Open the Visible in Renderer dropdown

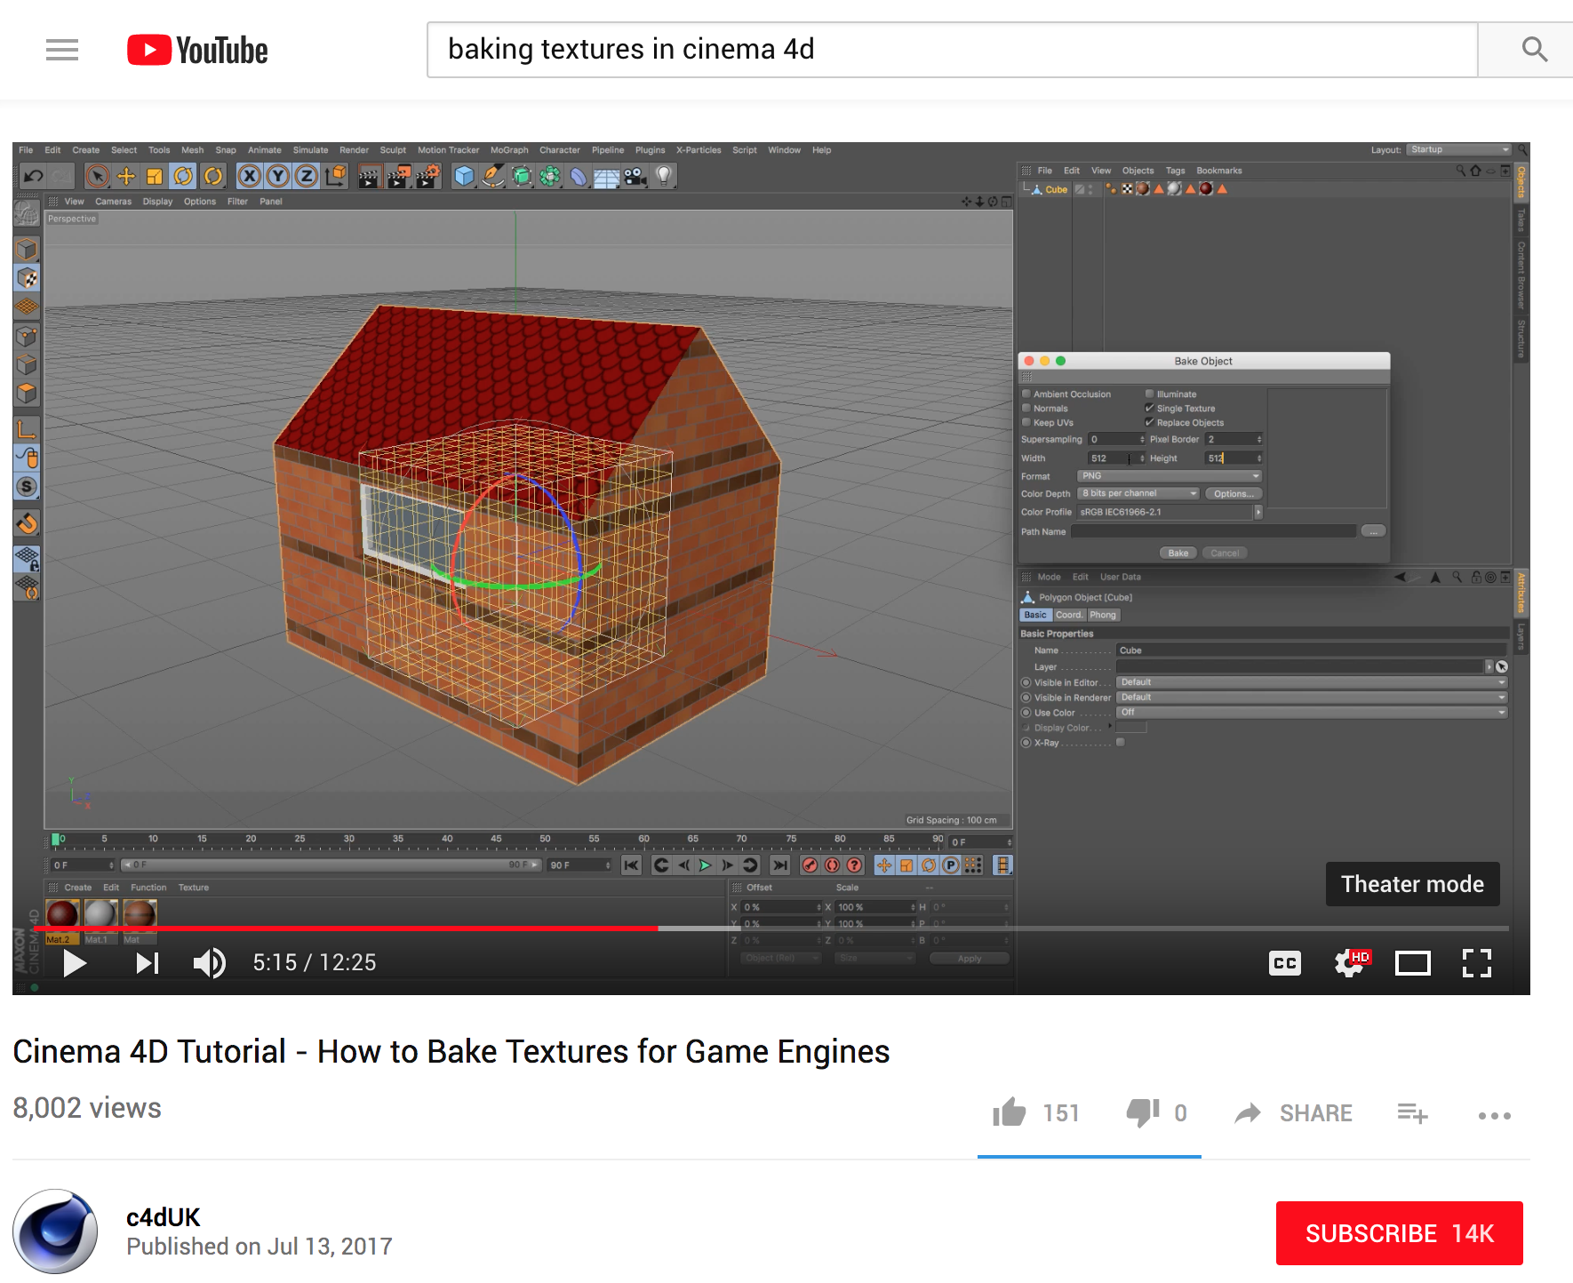(1312, 697)
